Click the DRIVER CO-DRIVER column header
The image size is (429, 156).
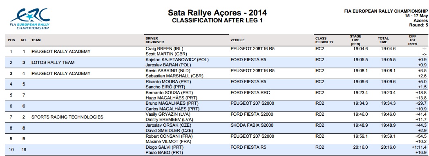click(x=155, y=40)
